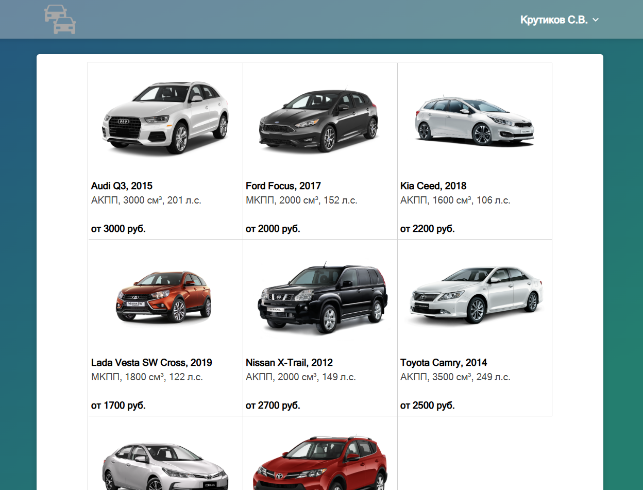Click the price от 1700 руб.
This screenshot has width=643, height=490.
tap(119, 405)
